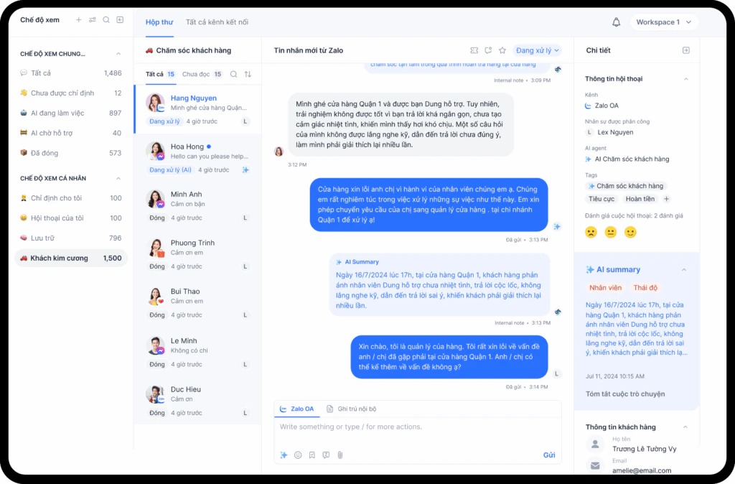Click the attachment paperclip icon in composer

(340, 455)
